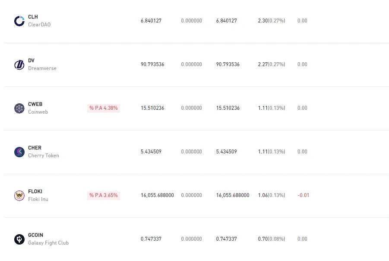
Task: Click the ClearDAO CLH coin logo
Action: [x=19, y=21]
